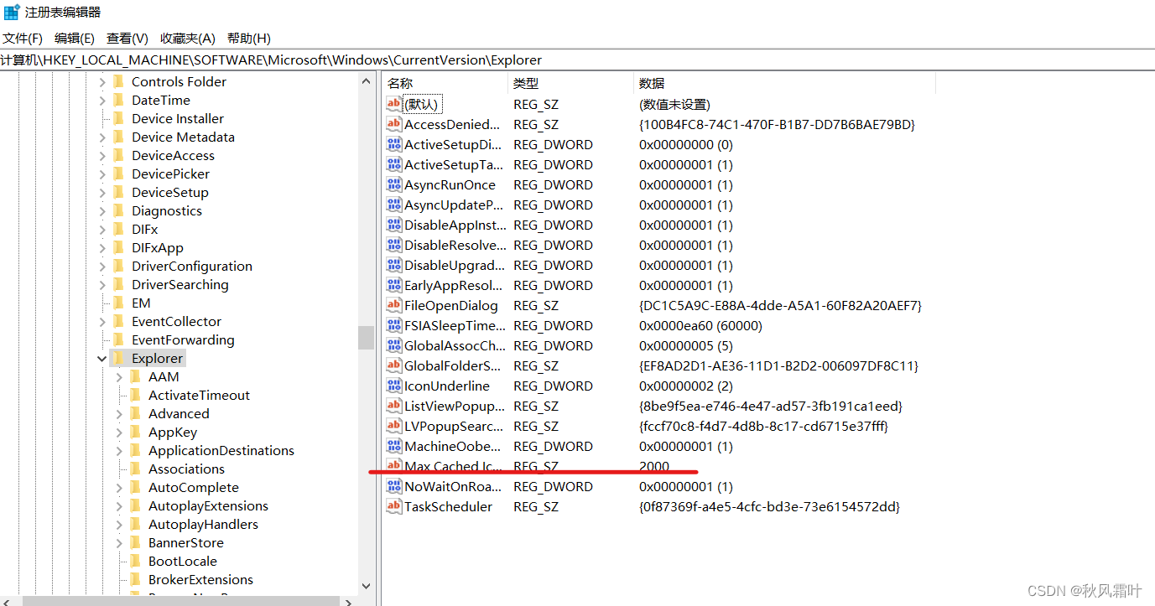Expand the AAM subkey
This screenshot has height=606, width=1155.
click(x=119, y=376)
